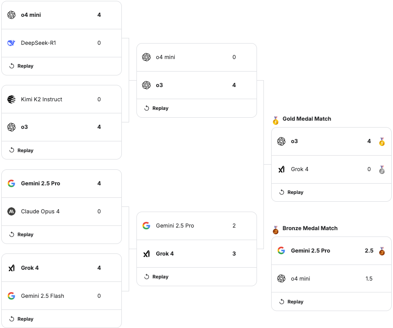Replay the Grok 4 vs Gemini 2.5 Flash match
This screenshot has height=328, width=393.
(21, 319)
